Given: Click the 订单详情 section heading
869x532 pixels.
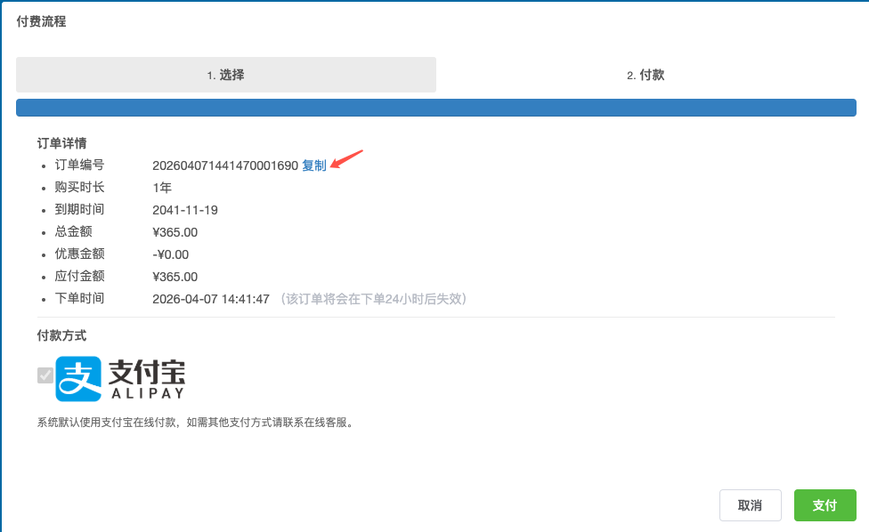Looking at the screenshot, I should [61, 142].
